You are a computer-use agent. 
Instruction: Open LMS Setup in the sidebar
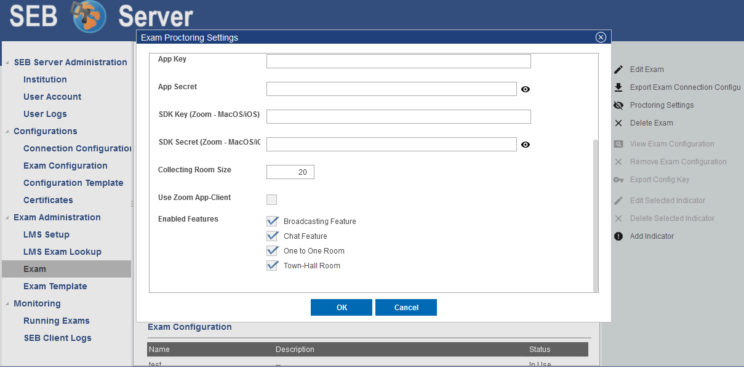tap(46, 234)
